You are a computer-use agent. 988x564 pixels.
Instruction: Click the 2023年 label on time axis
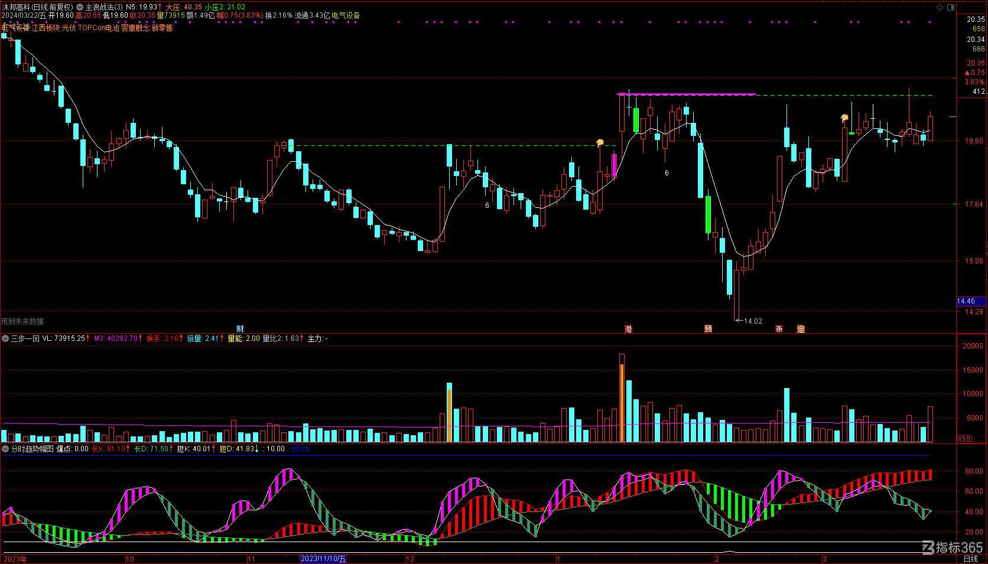coord(15,559)
